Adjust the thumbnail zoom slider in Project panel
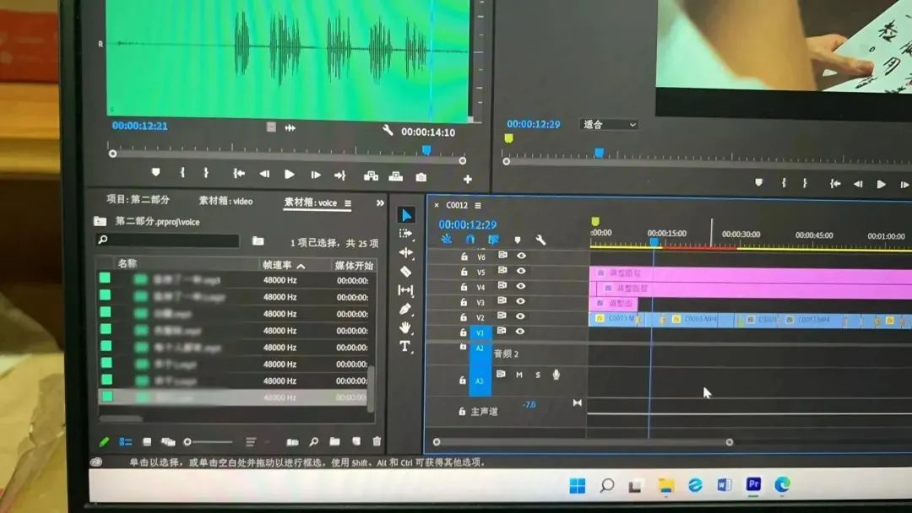This screenshot has height=513, width=912. pos(188,441)
